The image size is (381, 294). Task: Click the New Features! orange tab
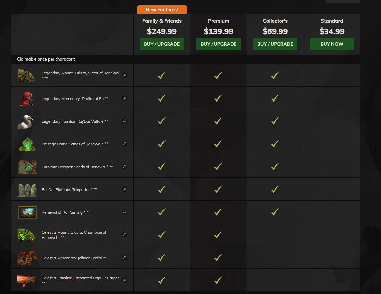pos(162,10)
